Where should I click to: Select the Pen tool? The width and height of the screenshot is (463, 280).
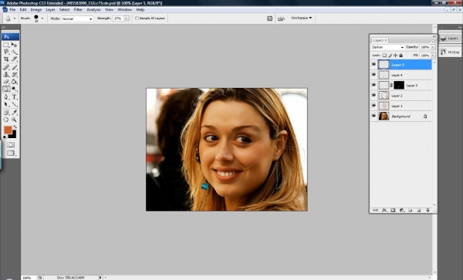click(x=6, y=97)
